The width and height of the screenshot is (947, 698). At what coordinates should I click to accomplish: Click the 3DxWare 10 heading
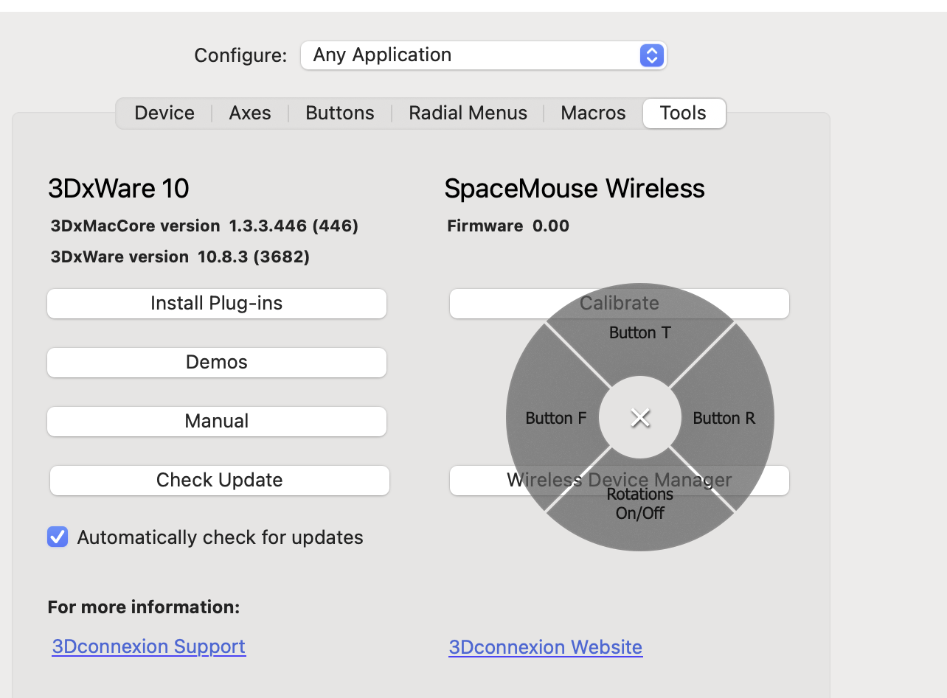(x=119, y=189)
